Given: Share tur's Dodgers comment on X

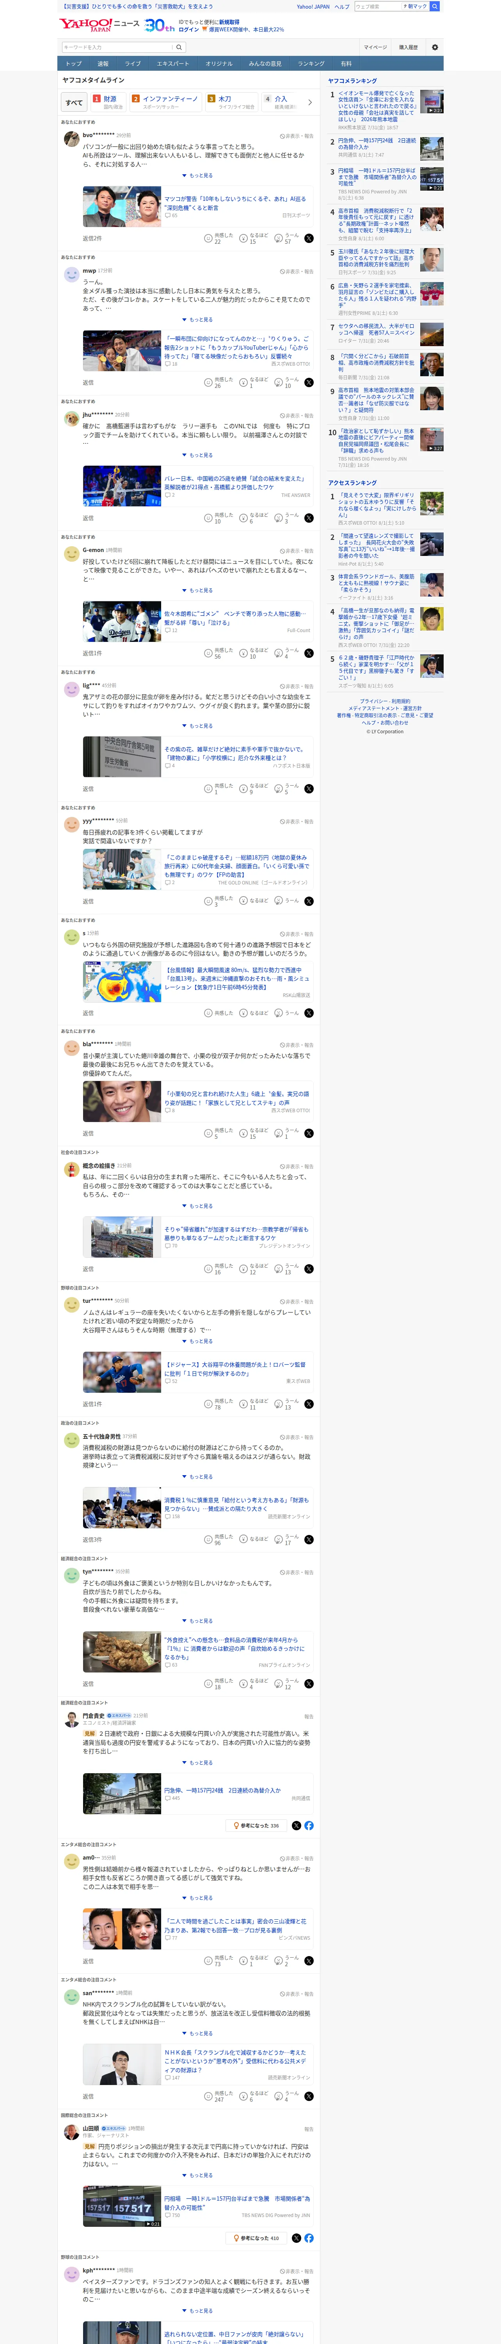Looking at the screenshot, I should [309, 1404].
